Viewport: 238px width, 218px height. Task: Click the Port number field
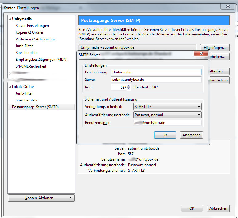pyautogui.click(x=119, y=87)
